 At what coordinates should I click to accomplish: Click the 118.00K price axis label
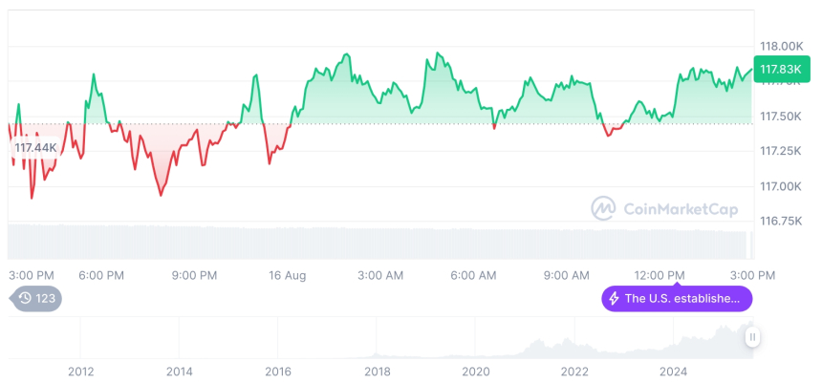coord(780,46)
